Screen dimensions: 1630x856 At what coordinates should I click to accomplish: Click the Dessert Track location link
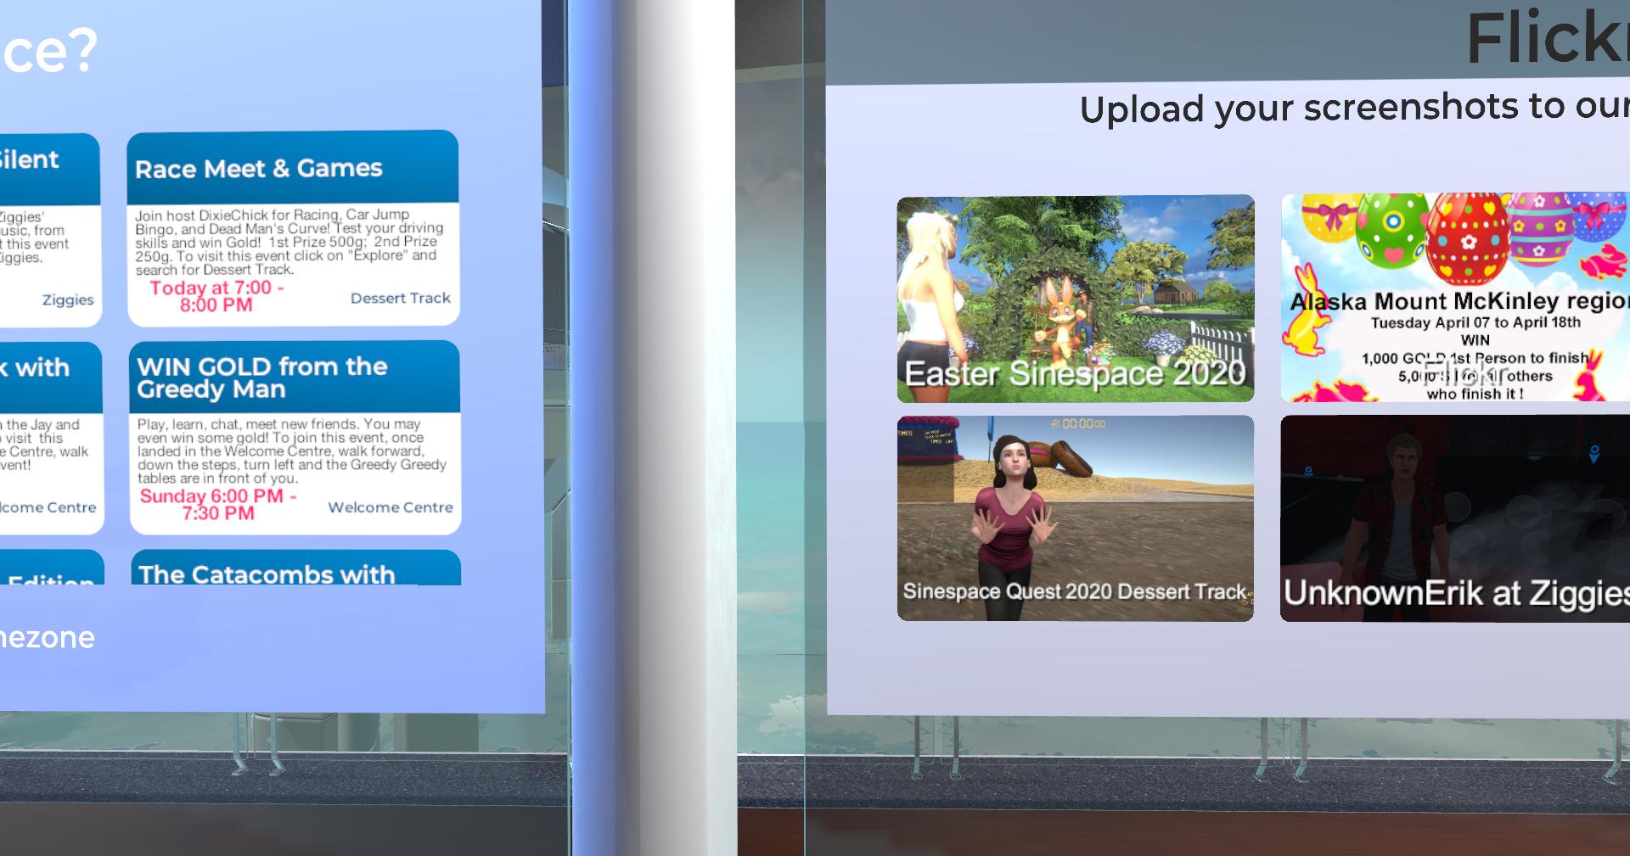coord(400,298)
